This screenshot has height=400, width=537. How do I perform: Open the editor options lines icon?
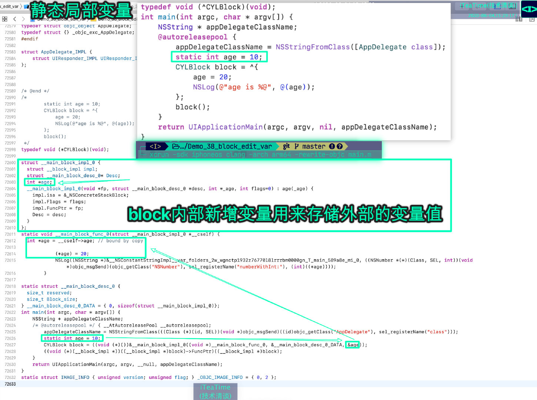coord(518,19)
